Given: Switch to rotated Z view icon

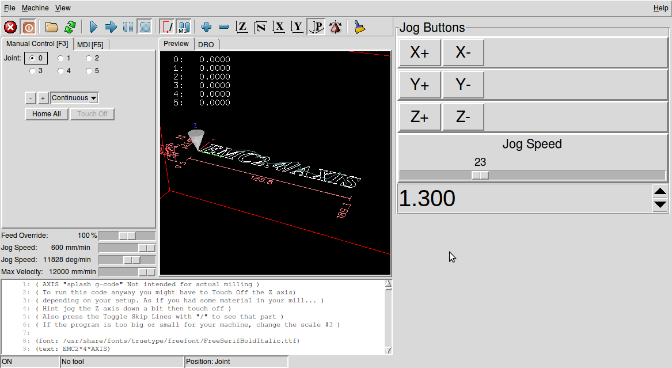Looking at the screenshot, I should [x=260, y=28].
